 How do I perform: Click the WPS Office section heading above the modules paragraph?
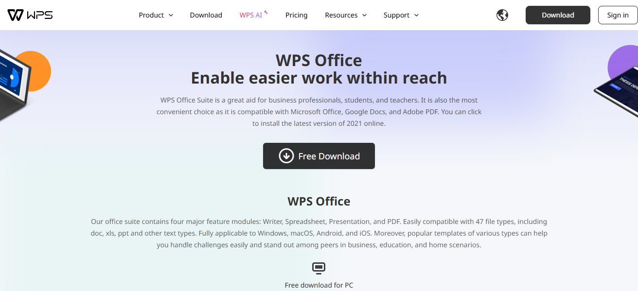point(319,201)
